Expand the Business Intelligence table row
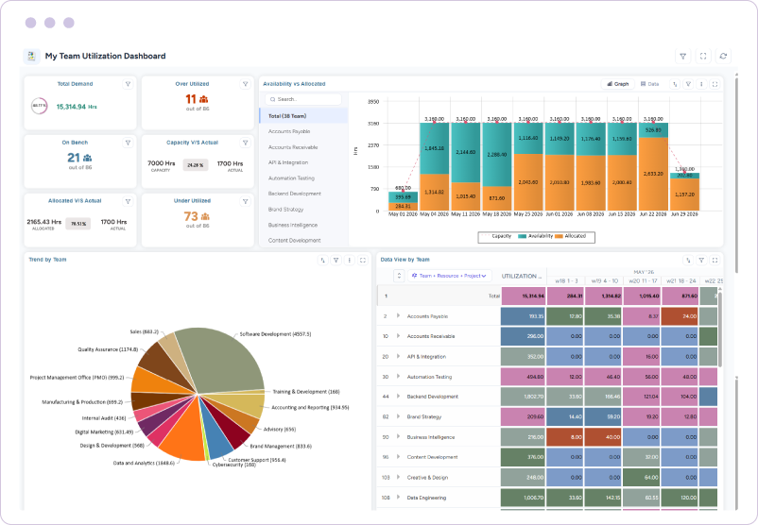This screenshot has width=758, height=525. [x=398, y=436]
